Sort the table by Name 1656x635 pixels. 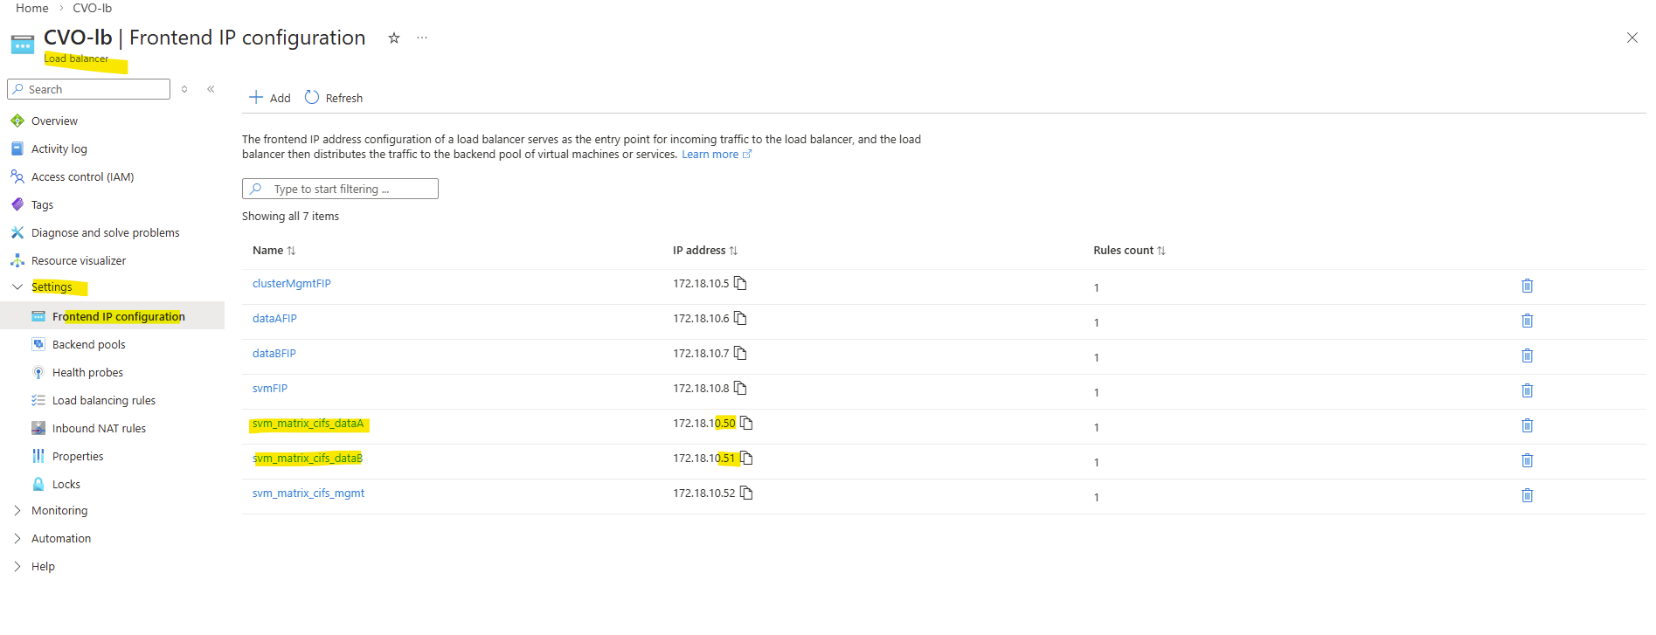tap(274, 251)
